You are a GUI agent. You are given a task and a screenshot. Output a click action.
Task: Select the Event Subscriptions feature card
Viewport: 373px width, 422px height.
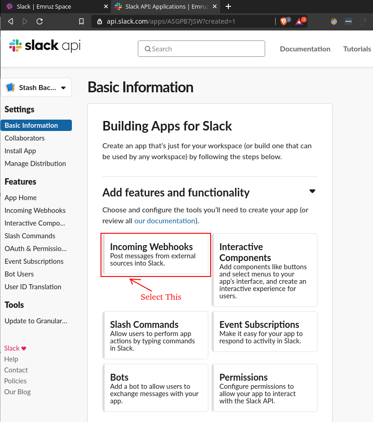click(x=265, y=332)
